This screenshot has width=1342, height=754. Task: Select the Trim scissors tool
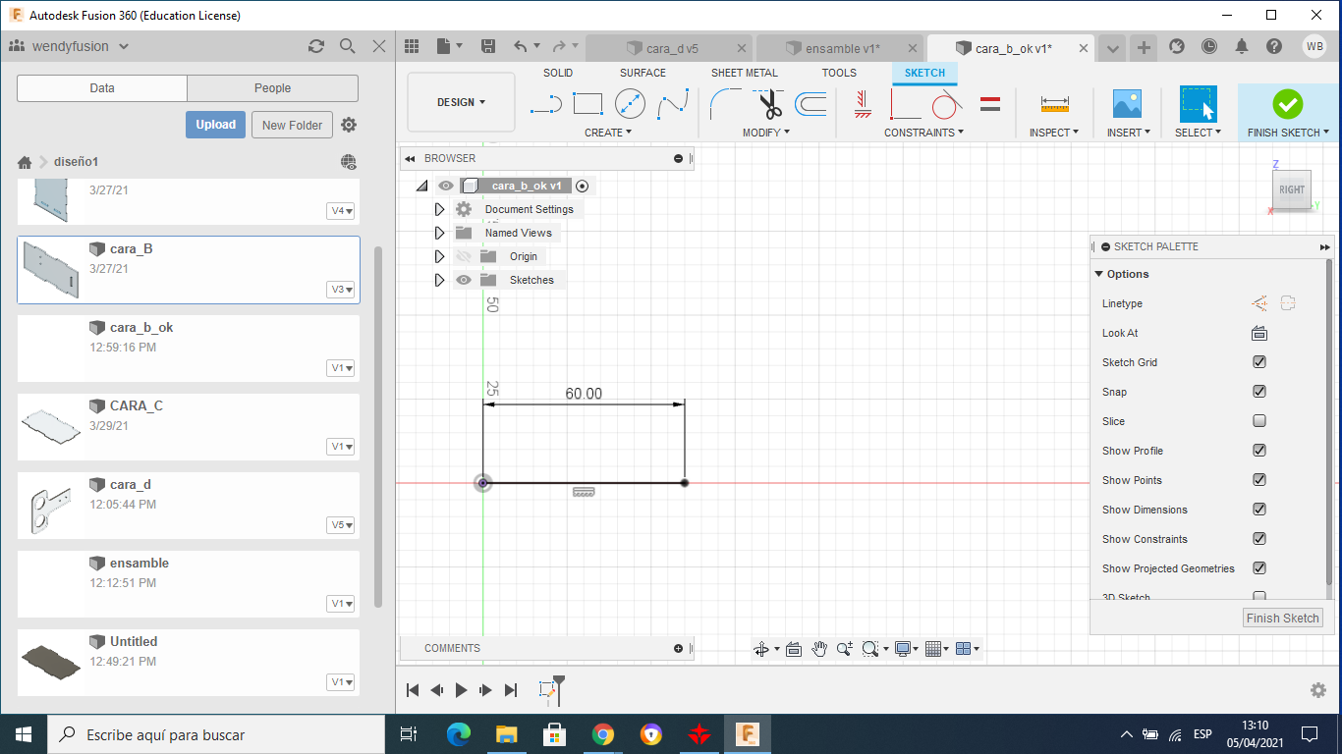click(768, 103)
